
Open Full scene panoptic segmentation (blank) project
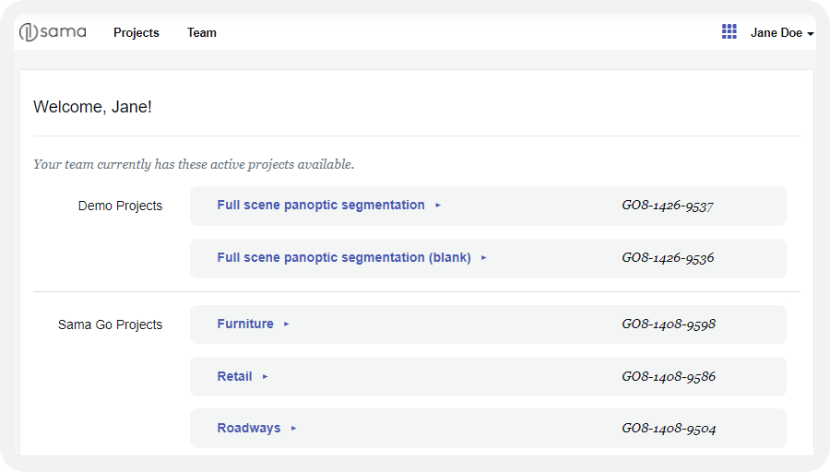(x=344, y=258)
